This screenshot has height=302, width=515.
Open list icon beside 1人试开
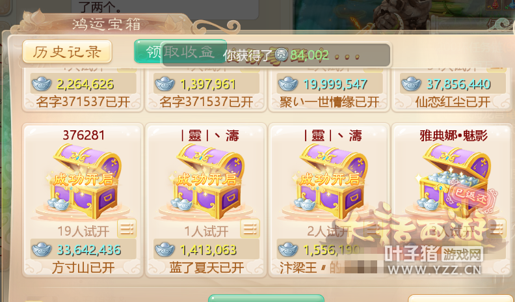click(x=250, y=228)
